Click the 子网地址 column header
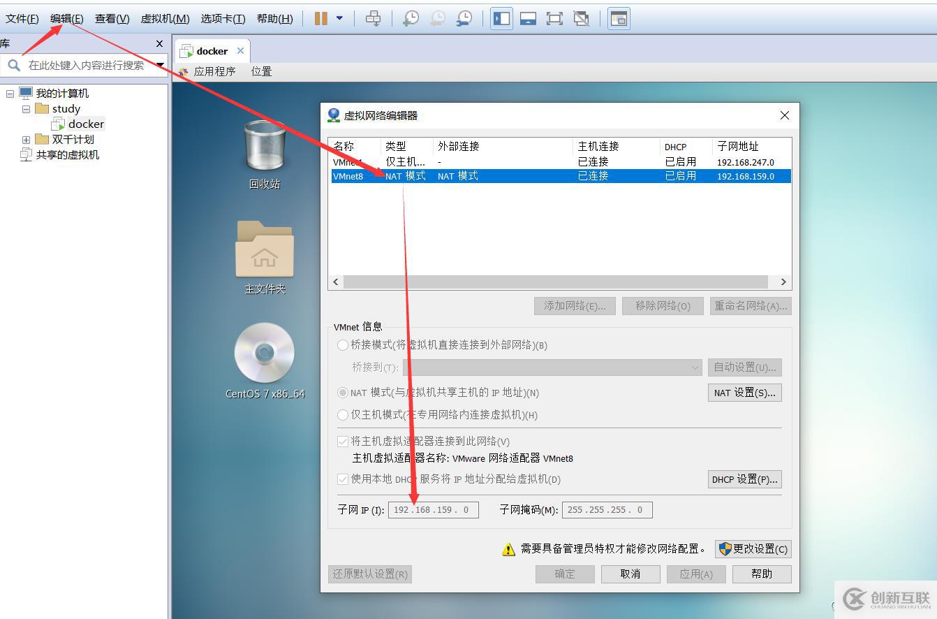Image resolution: width=937 pixels, height=619 pixels. 751,146
